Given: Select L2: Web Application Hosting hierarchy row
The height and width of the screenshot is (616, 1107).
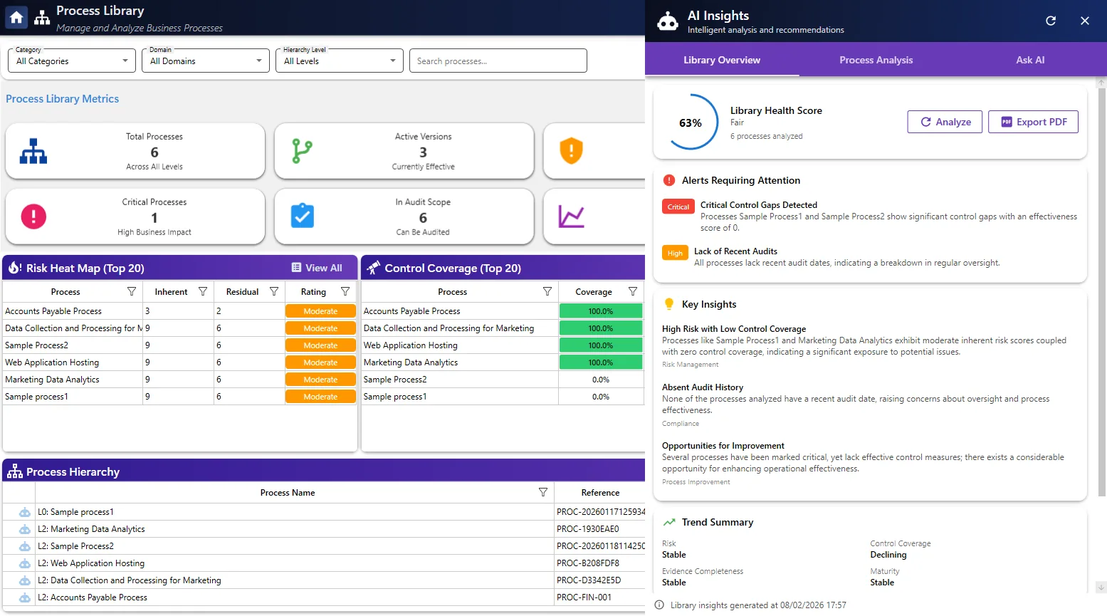Looking at the screenshot, I should [x=324, y=563].
